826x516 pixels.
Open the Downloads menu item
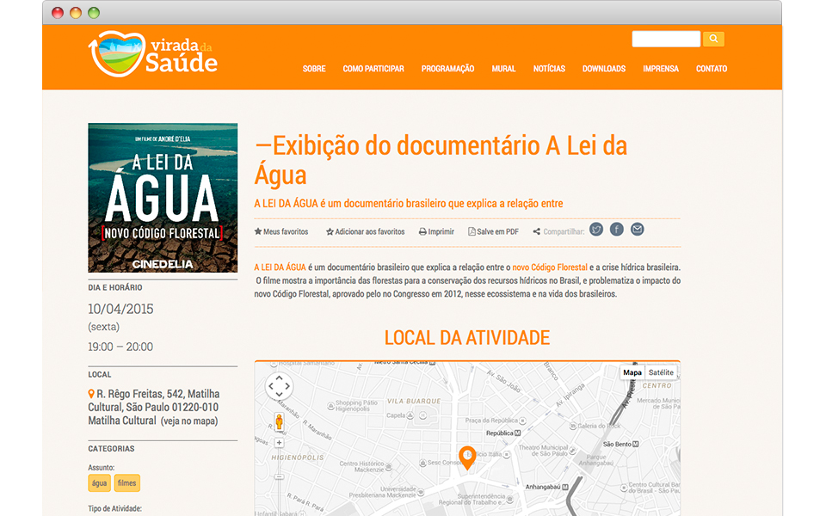coord(604,69)
